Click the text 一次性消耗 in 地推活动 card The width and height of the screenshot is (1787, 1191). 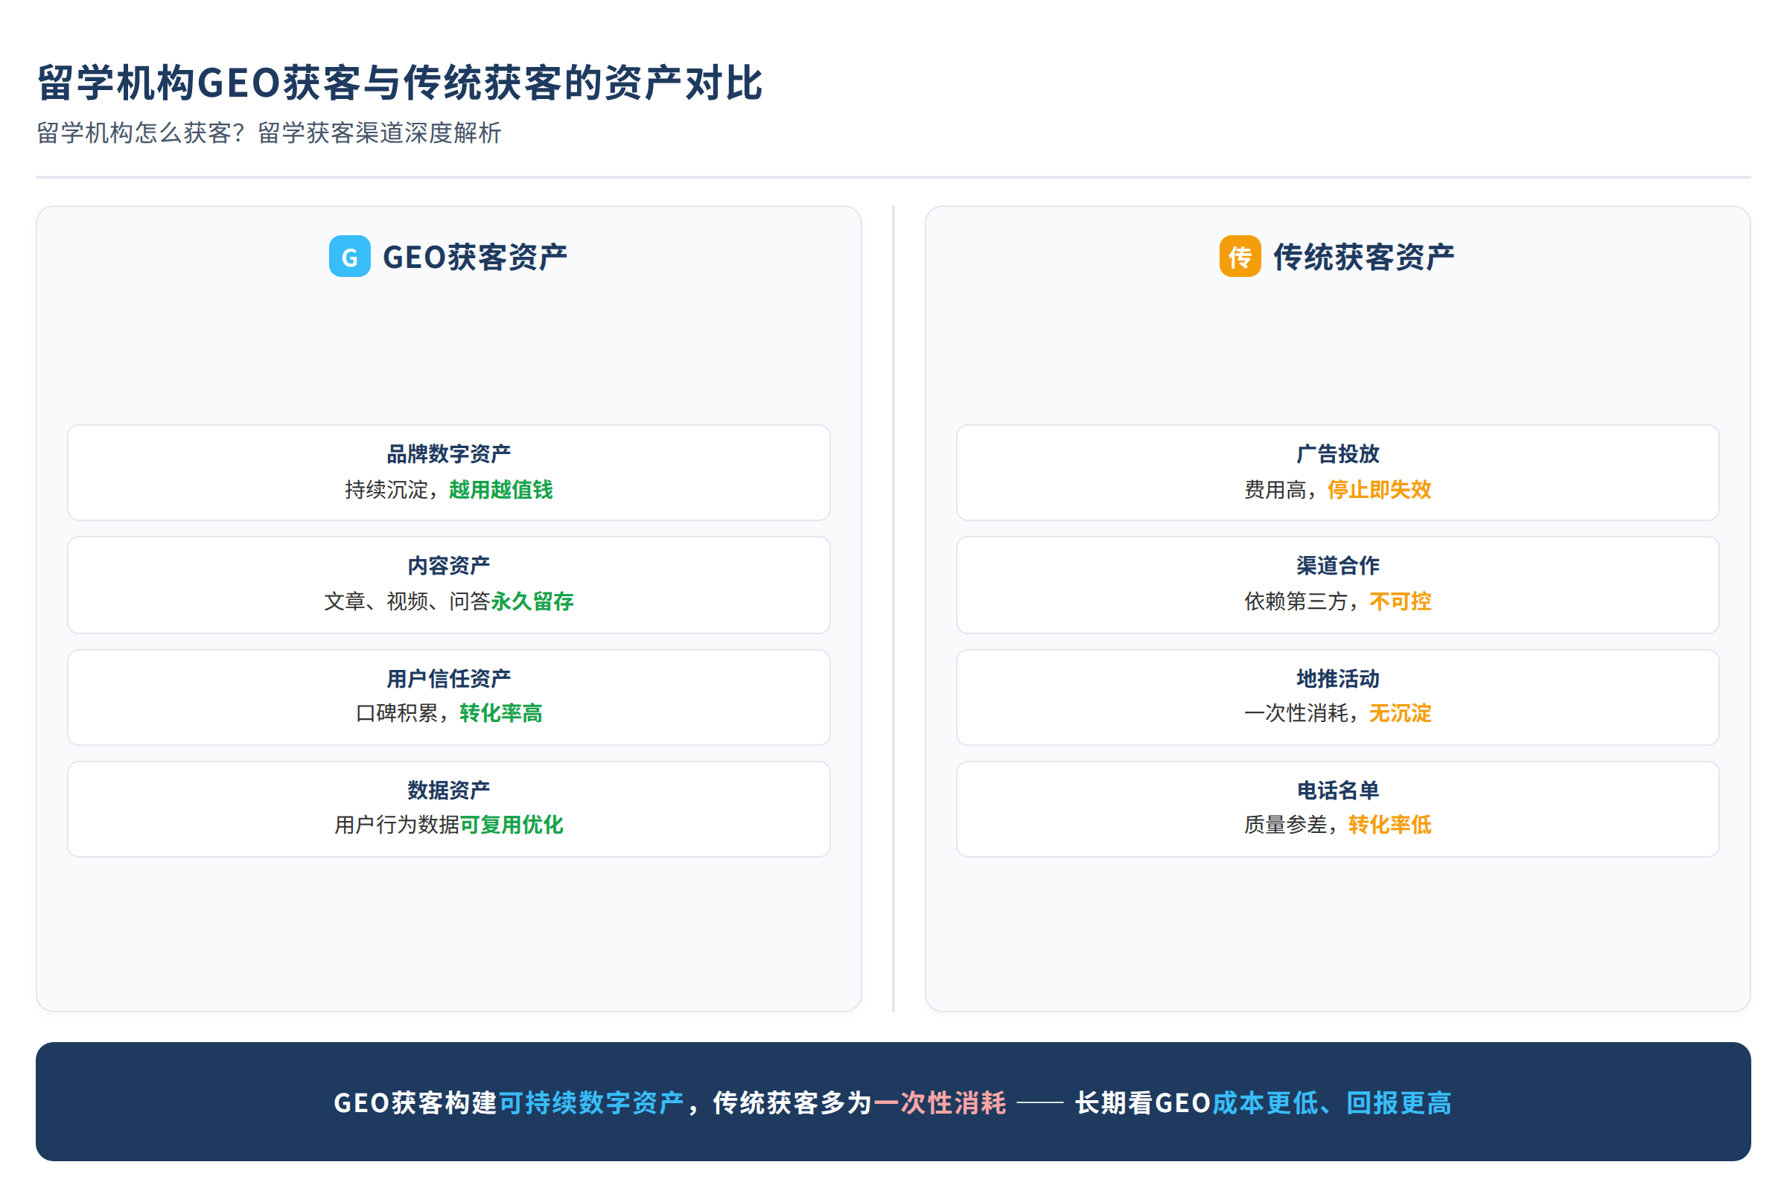pos(1296,713)
